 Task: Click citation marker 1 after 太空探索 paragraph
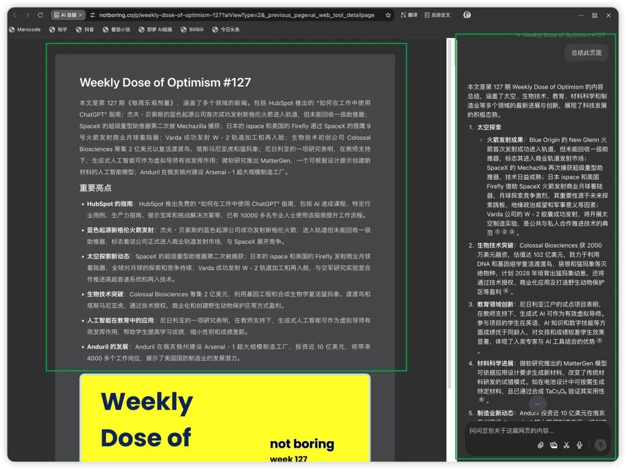point(497,232)
